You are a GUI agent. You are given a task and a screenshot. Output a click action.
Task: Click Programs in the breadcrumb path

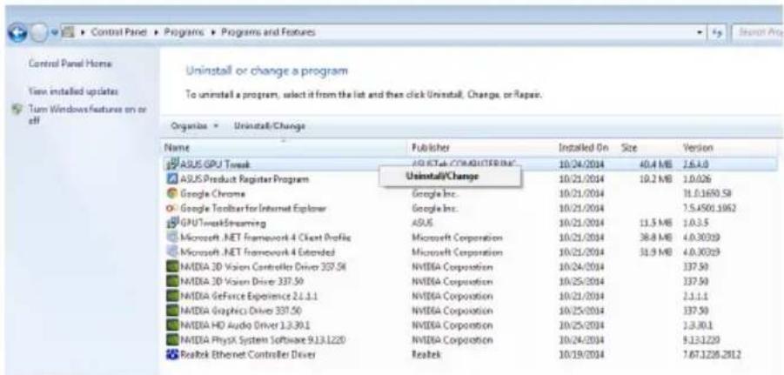point(185,32)
